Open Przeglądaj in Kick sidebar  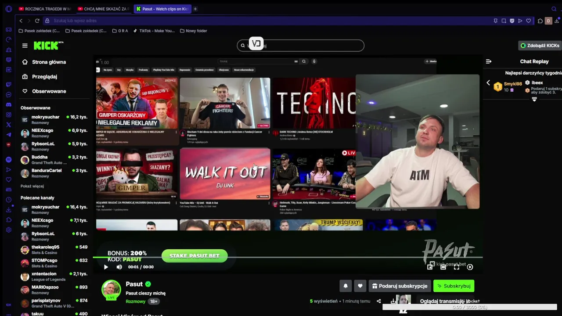(x=40, y=76)
